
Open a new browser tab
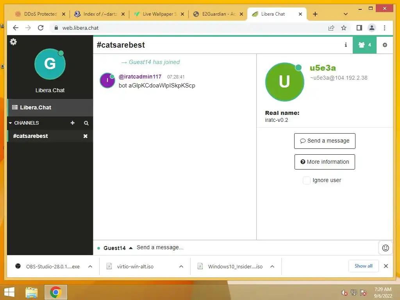[x=315, y=14]
